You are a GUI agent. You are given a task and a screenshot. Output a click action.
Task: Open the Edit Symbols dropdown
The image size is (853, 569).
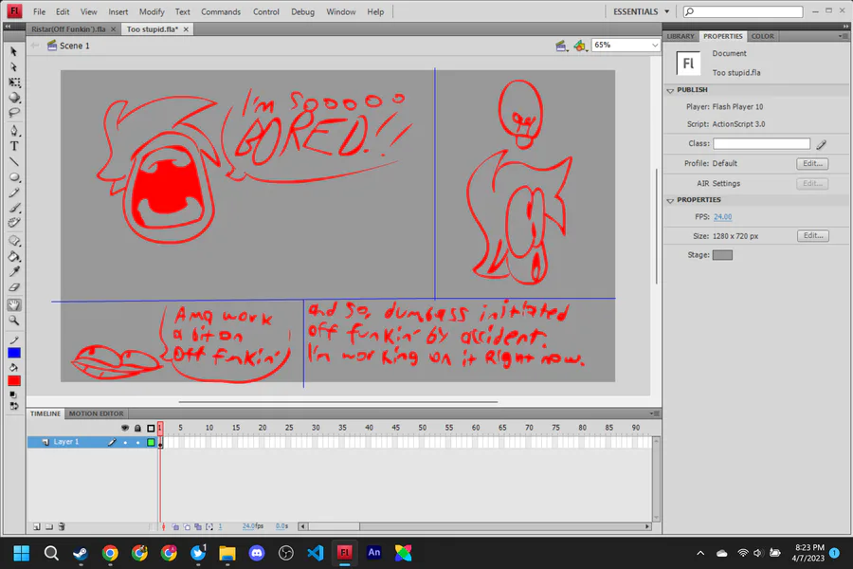tap(580, 46)
